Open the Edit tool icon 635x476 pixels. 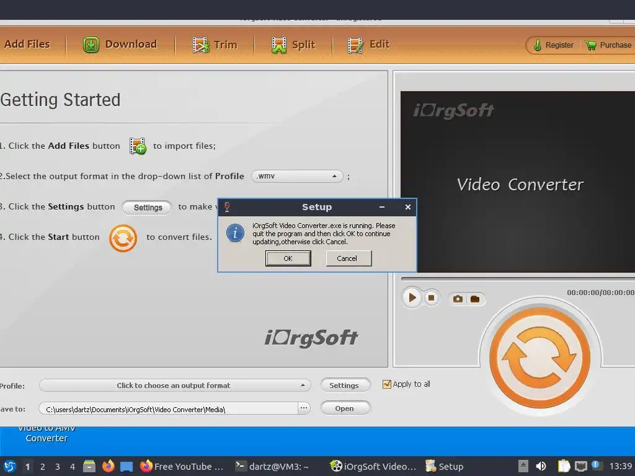click(x=355, y=45)
